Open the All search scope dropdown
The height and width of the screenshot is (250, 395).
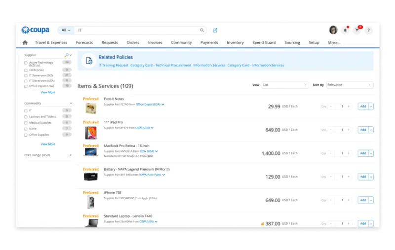66,30
